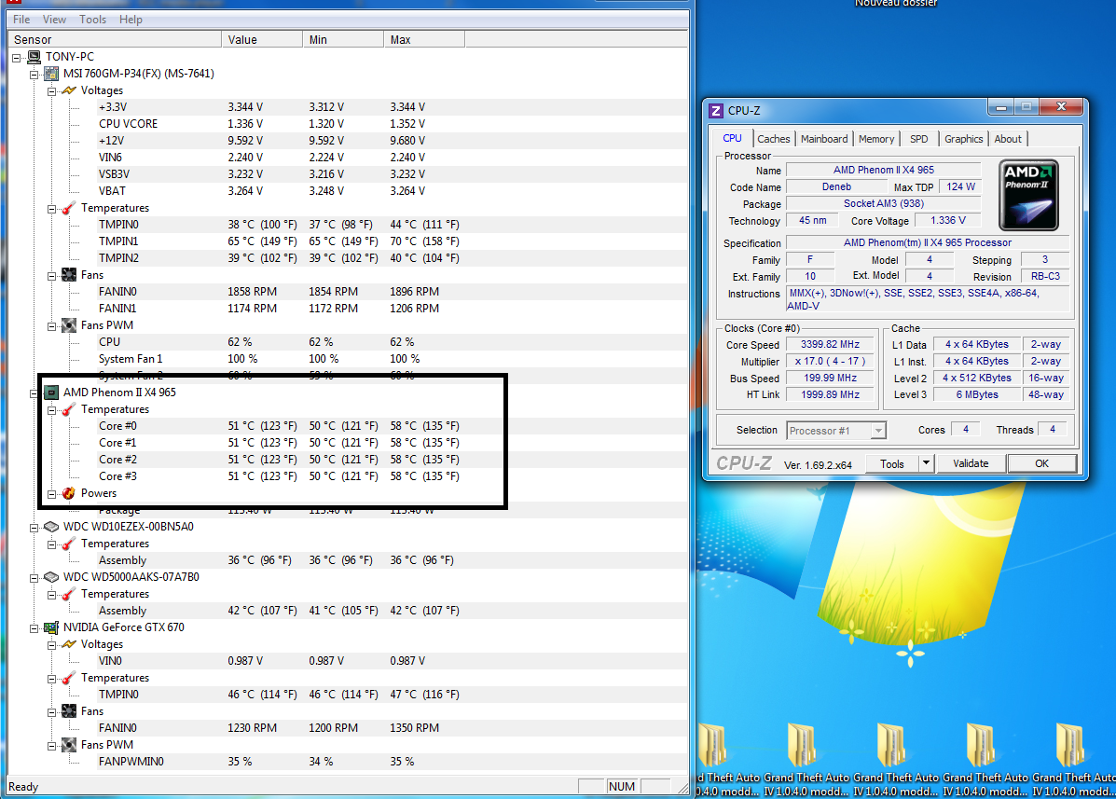The width and height of the screenshot is (1116, 799).
Task: Open the Processor #1 selection dropdown
Action: (877, 431)
